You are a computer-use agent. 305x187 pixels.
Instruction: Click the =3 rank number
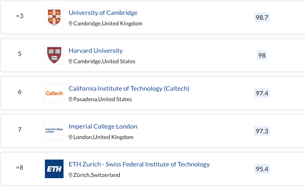(x=19, y=16)
